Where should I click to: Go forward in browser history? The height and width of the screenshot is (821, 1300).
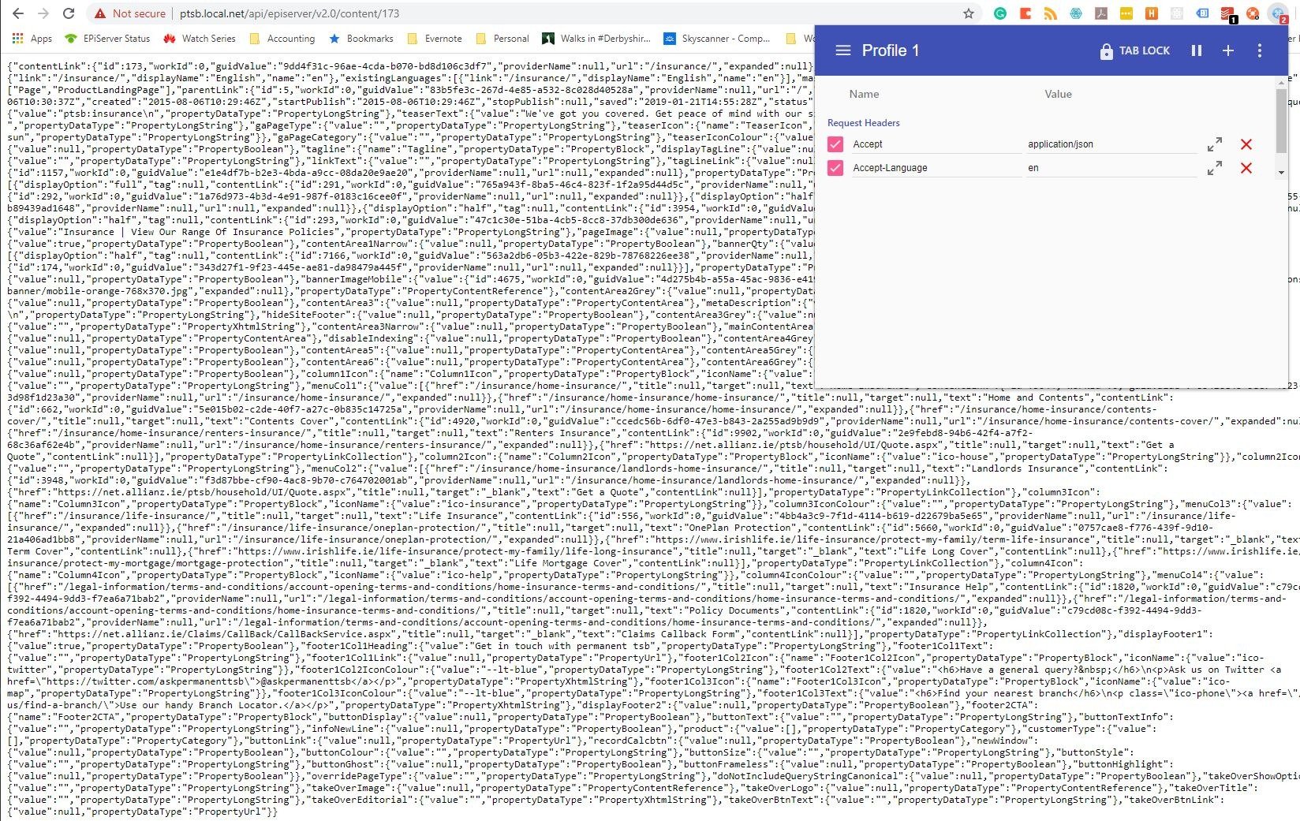click(x=43, y=13)
